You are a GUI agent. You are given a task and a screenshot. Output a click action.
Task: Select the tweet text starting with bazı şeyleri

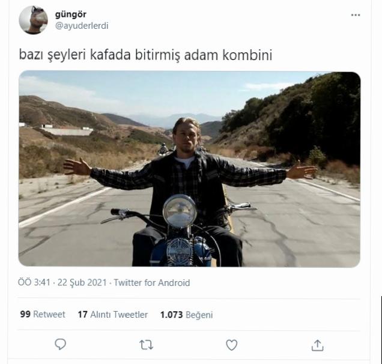click(x=145, y=55)
